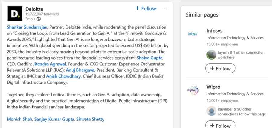The image size is (272, 128).
Task: Click the Infosys logo icon
Action: (x=193, y=34)
